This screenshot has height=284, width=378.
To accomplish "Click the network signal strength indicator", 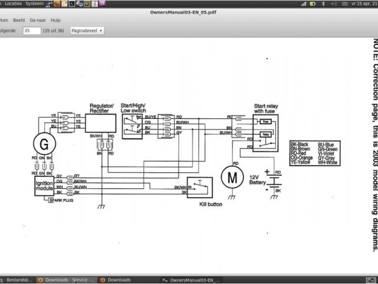I will click(304, 4).
